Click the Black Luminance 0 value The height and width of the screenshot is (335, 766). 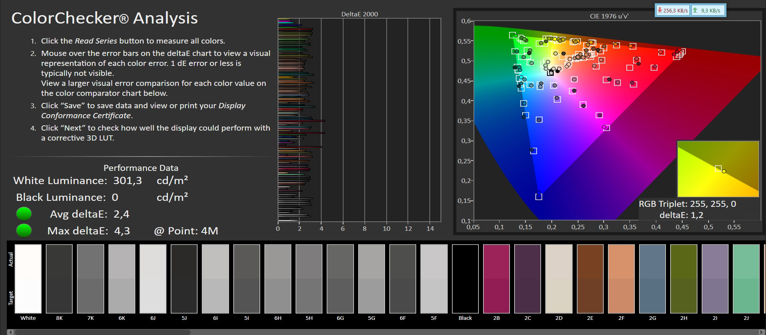point(115,197)
